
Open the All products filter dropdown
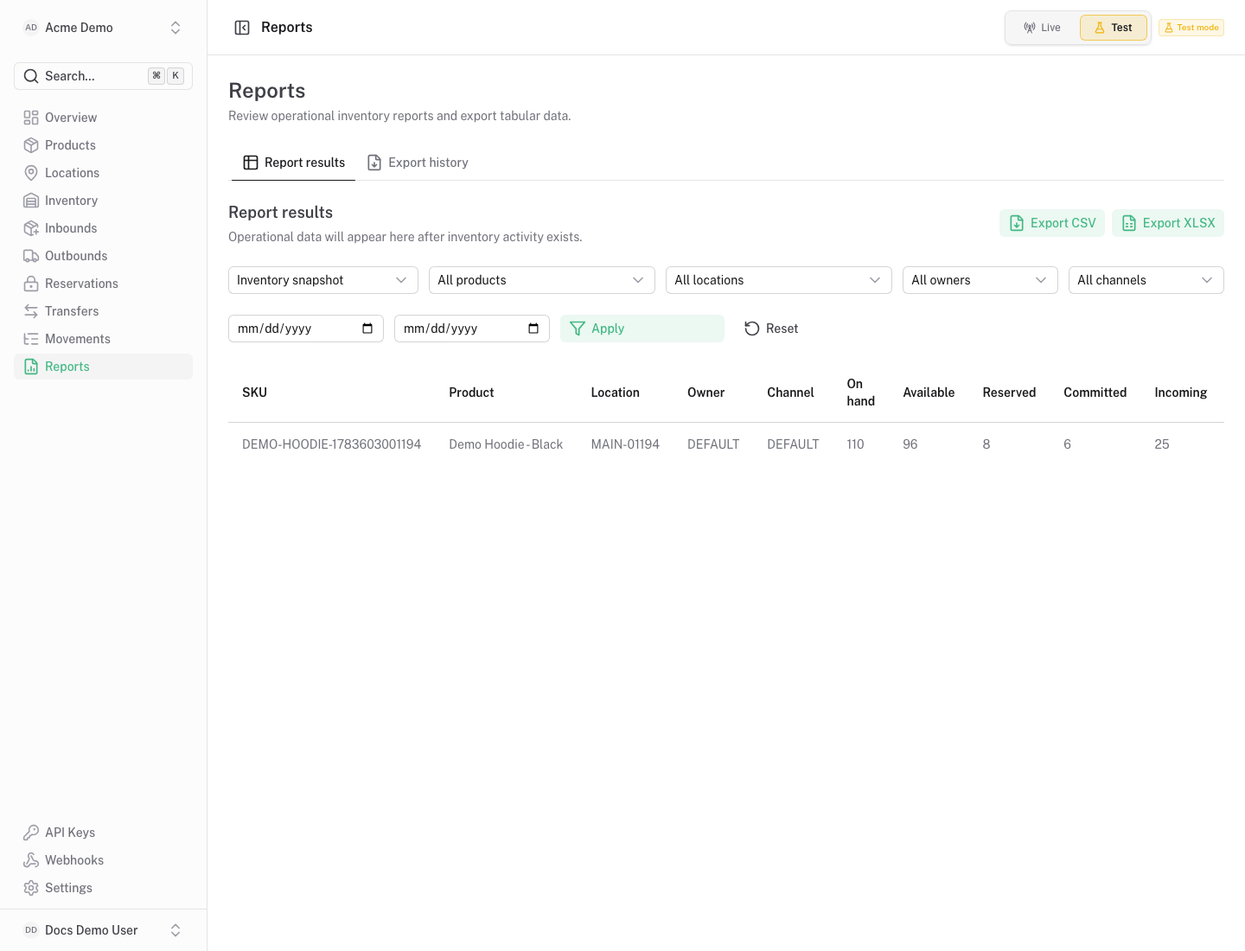542,280
